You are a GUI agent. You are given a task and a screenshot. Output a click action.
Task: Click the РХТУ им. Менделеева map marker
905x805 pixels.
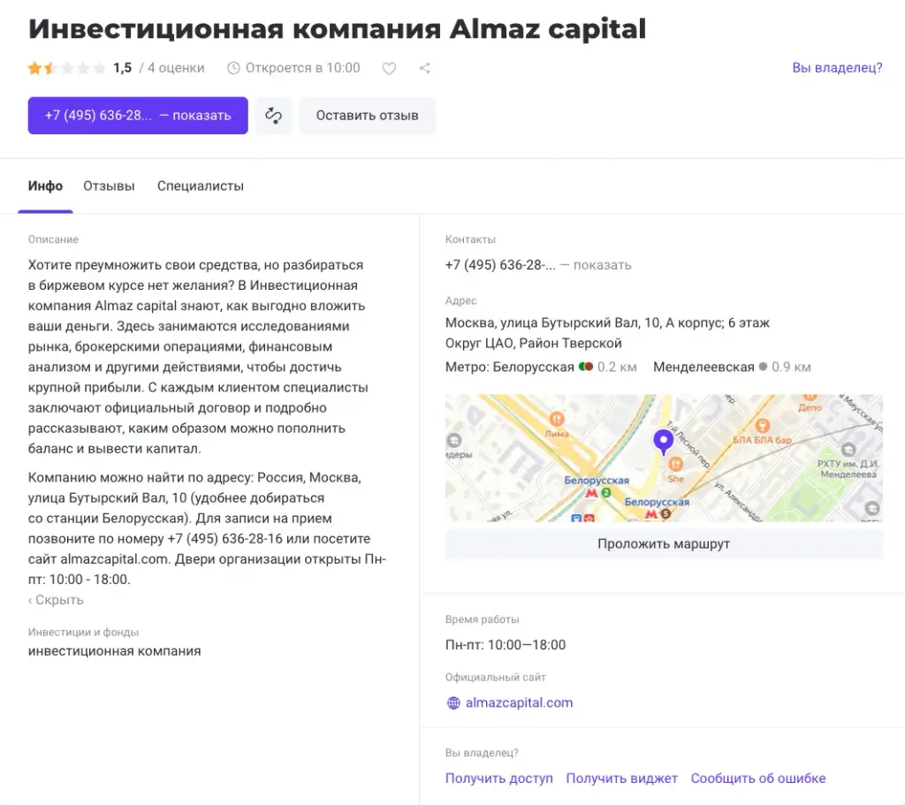tap(848, 450)
